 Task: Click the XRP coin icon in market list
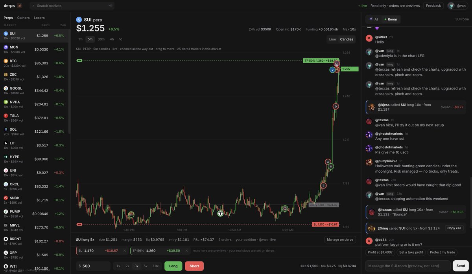pos(6,252)
